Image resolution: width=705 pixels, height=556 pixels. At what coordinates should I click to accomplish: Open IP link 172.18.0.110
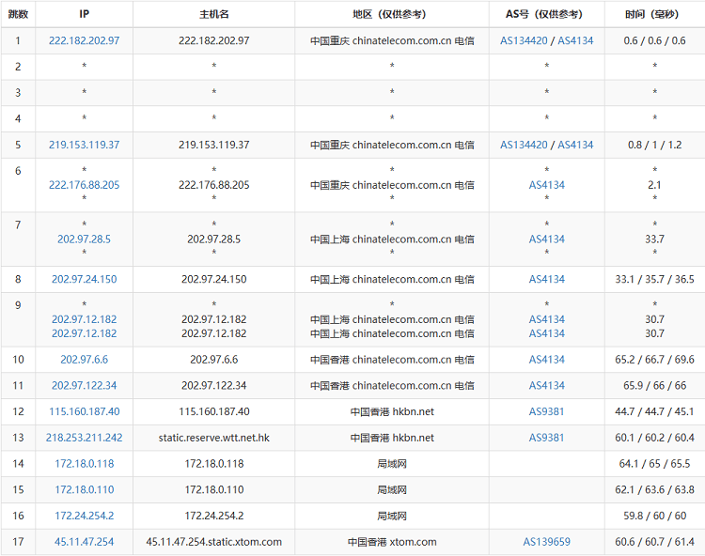coord(84,489)
